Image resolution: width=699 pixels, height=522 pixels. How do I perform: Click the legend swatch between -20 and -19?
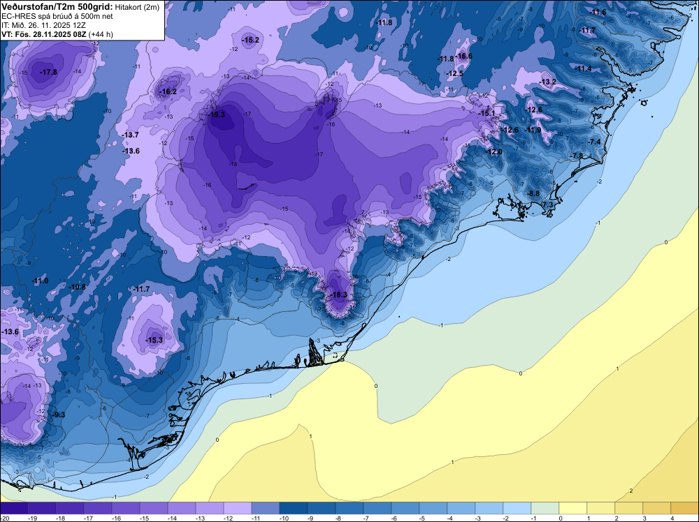pos(14,508)
